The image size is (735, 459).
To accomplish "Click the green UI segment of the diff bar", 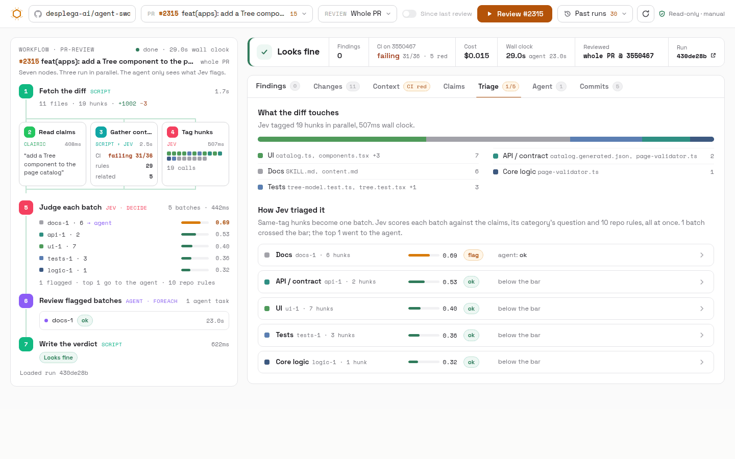I will [342, 139].
